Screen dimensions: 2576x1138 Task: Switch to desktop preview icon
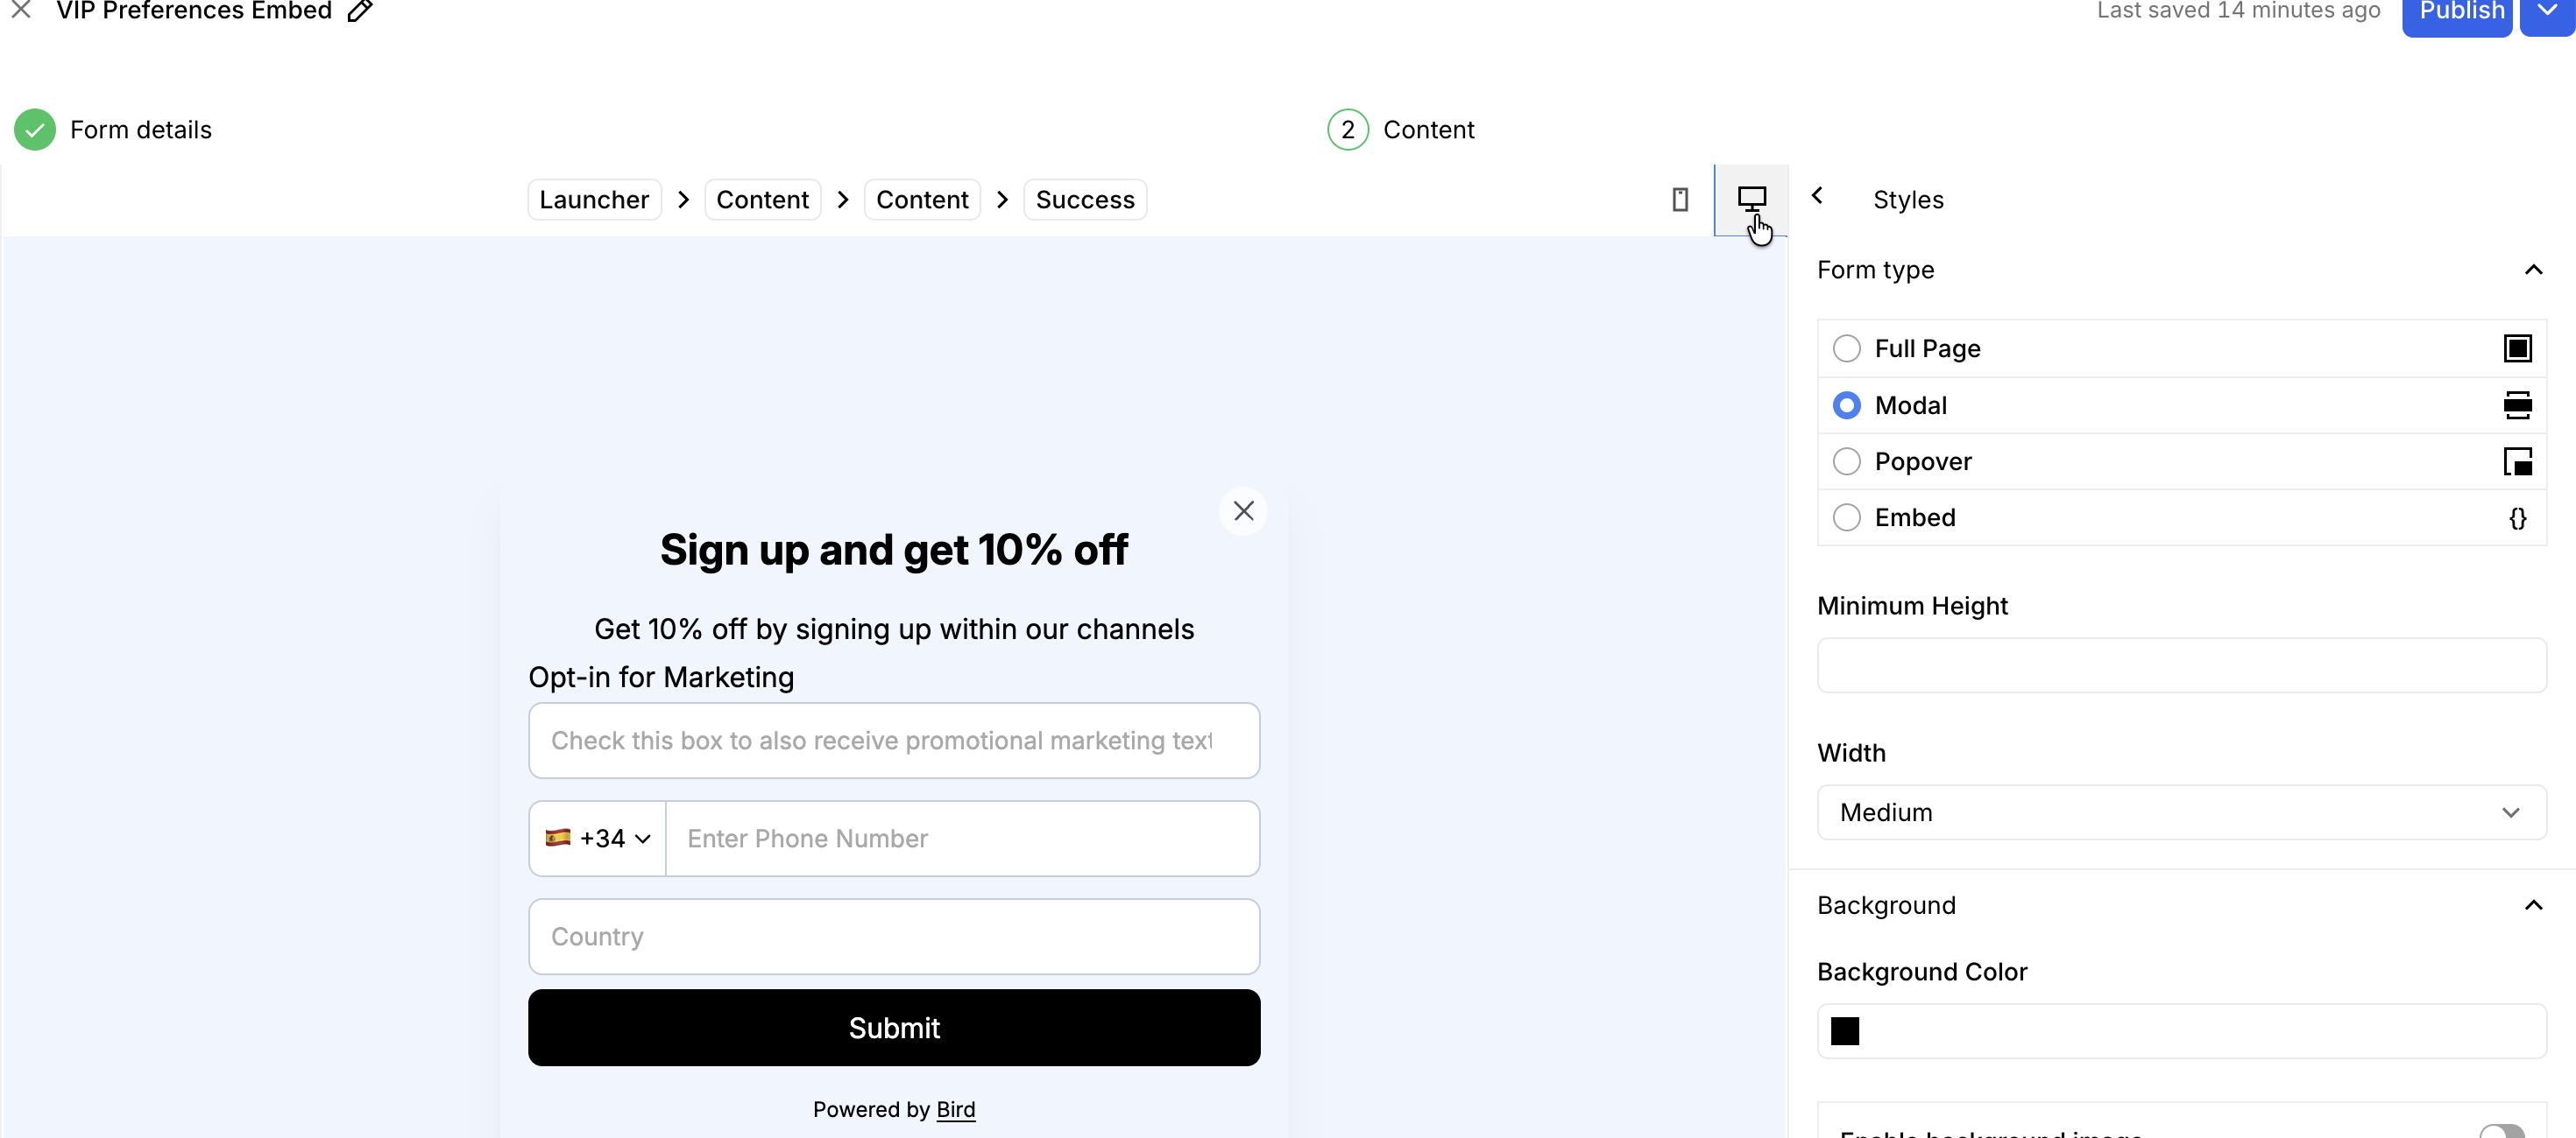pyautogui.click(x=1751, y=199)
